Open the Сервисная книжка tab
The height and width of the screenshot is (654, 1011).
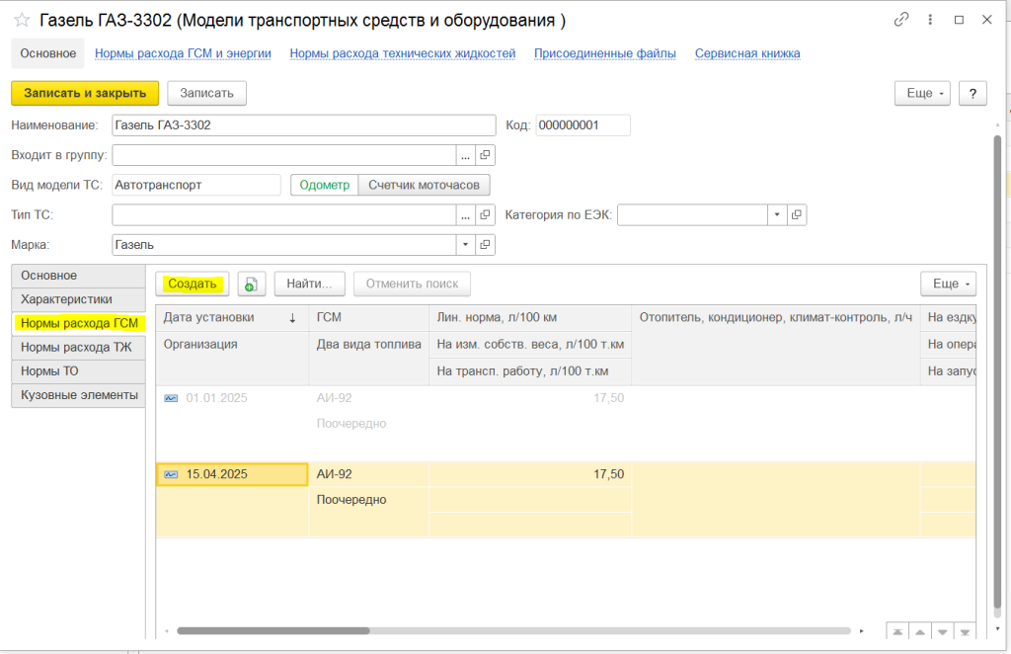pyautogui.click(x=746, y=53)
